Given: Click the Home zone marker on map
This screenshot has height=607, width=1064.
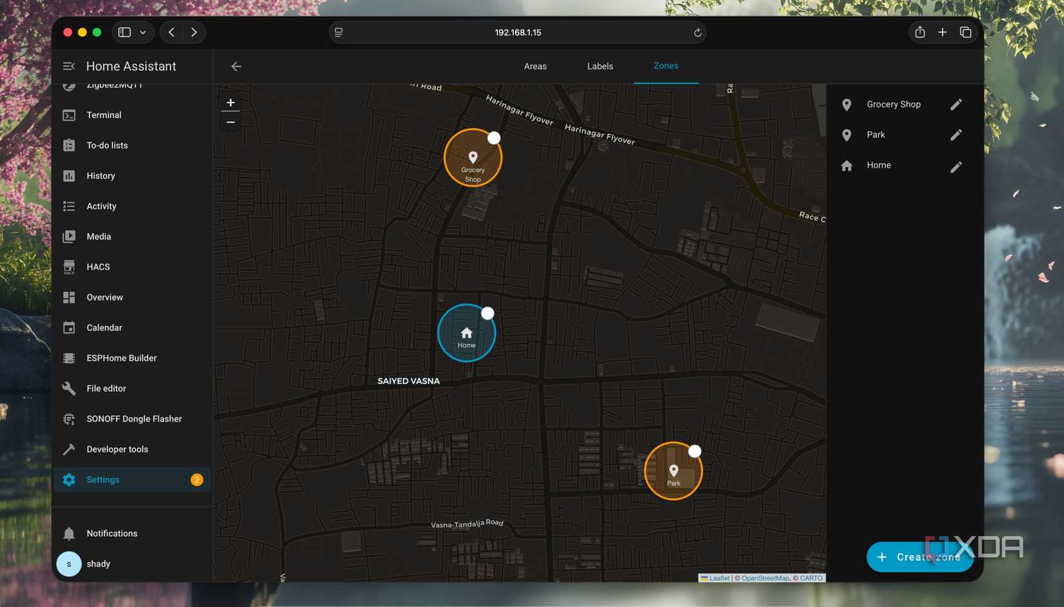Looking at the screenshot, I should (x=466, y=333).
